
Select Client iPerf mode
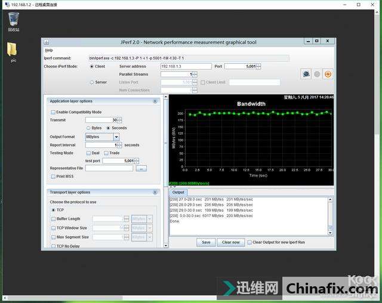pos(92,66)
